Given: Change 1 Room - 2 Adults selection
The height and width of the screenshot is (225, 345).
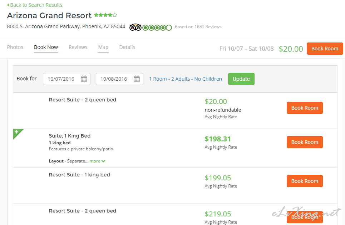Looking at the screenshot, I should pos(186,79).
